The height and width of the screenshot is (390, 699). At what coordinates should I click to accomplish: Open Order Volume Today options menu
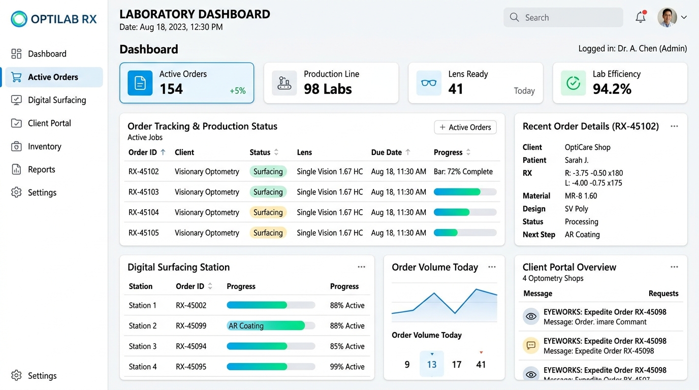[492, 267]
